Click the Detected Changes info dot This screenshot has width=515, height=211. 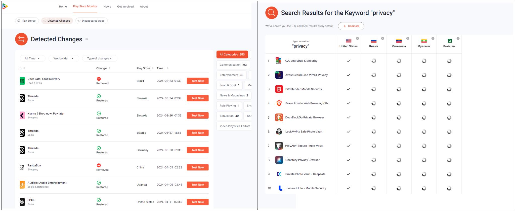tap(87, 39)
